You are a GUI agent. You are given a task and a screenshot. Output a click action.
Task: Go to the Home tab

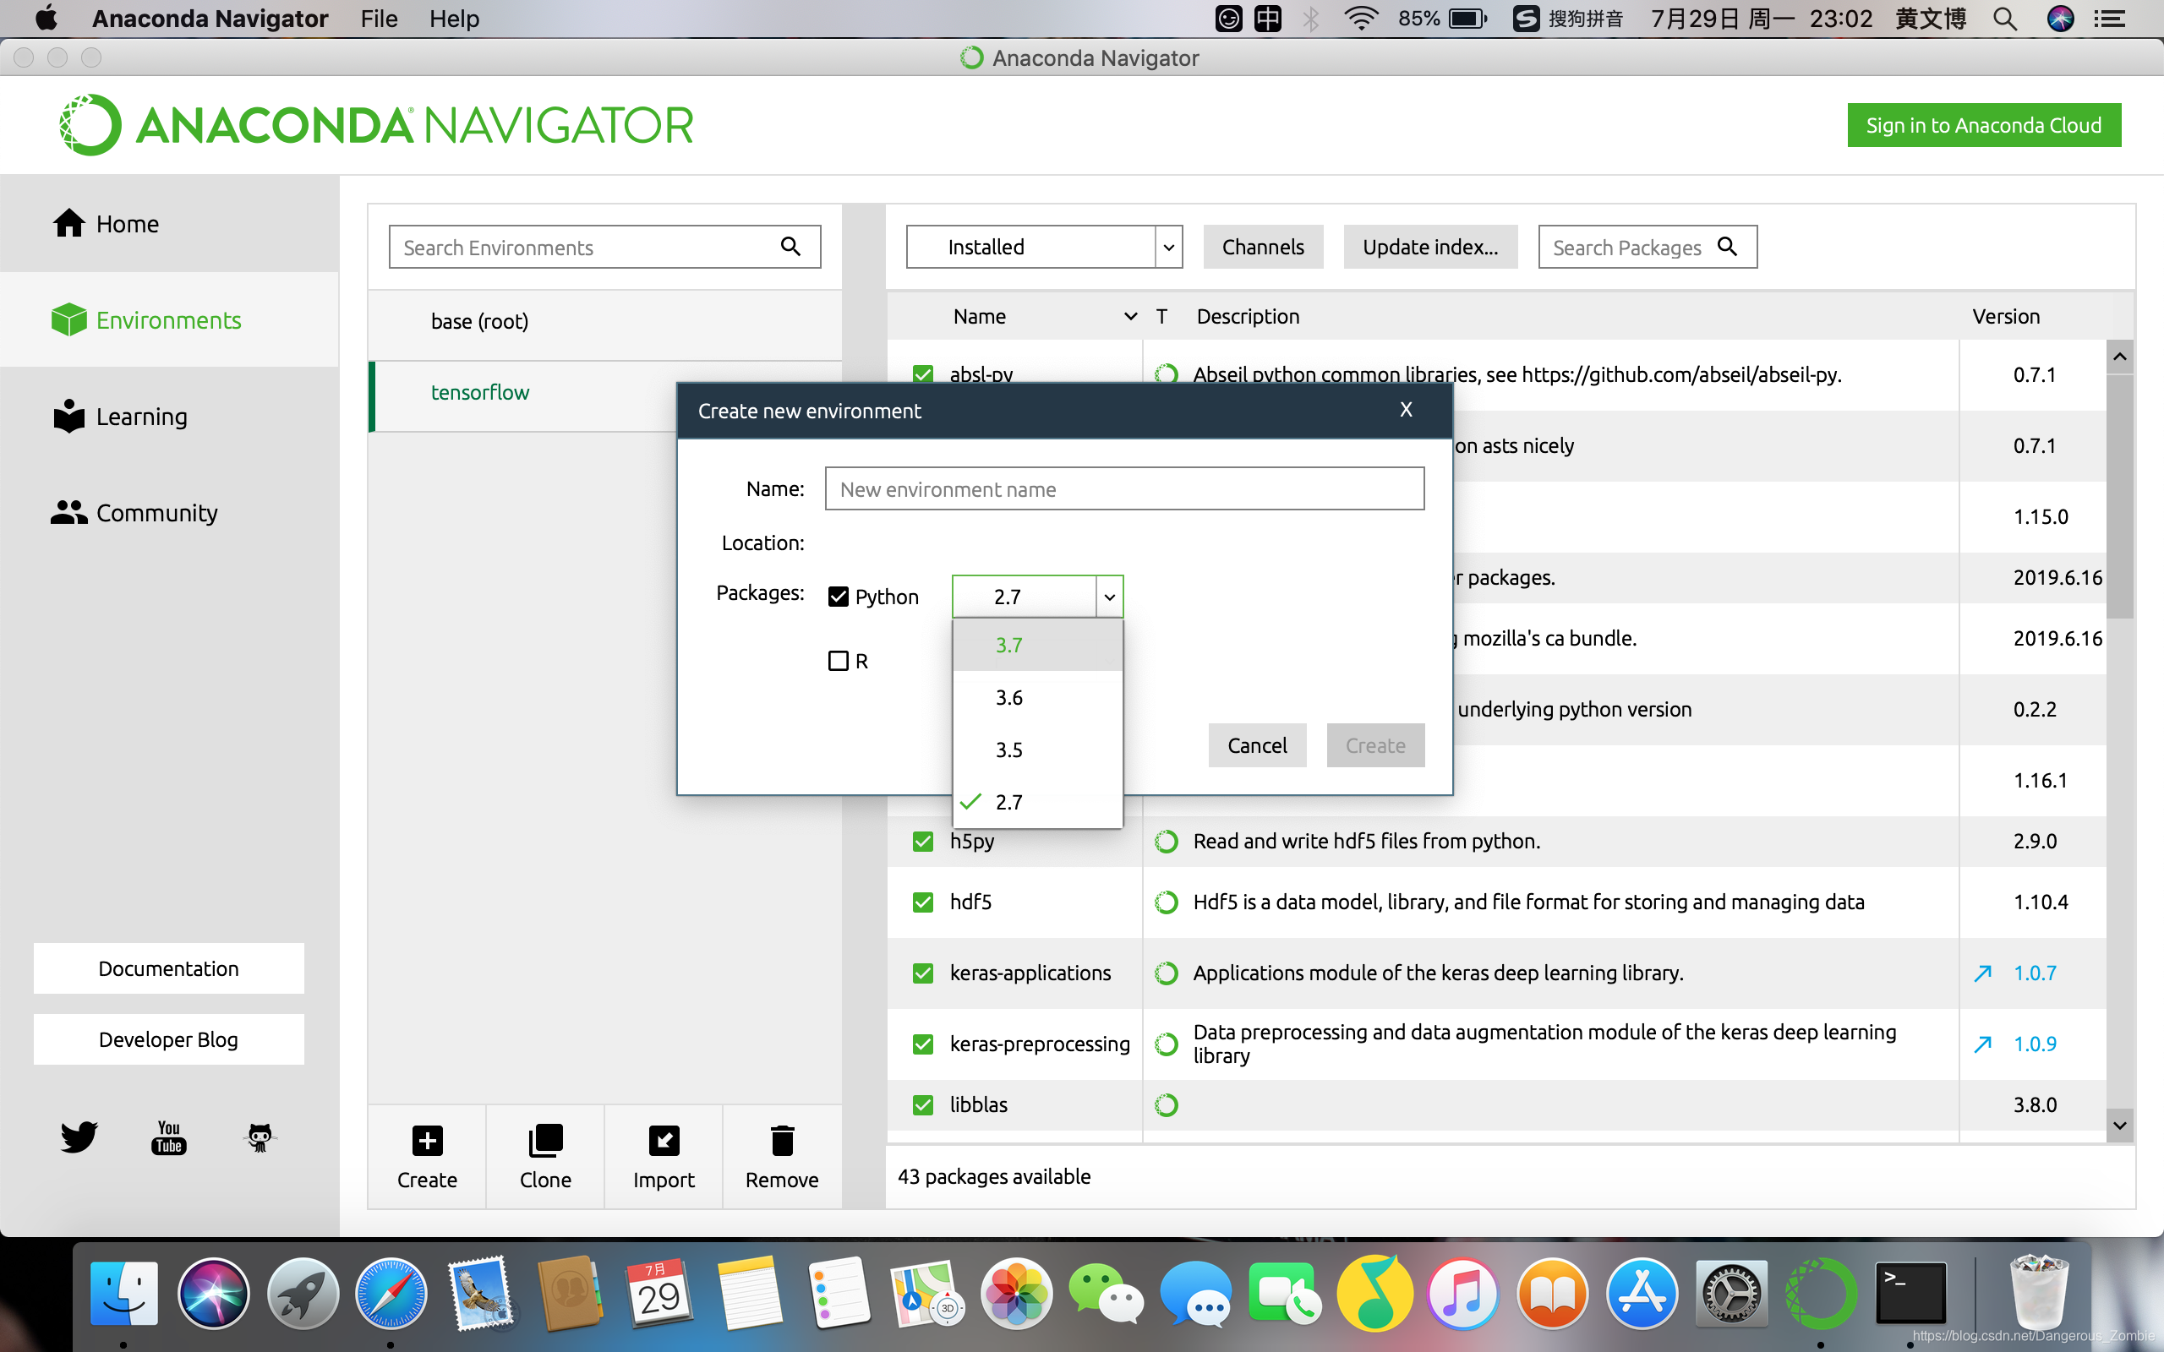click(170, 224)
